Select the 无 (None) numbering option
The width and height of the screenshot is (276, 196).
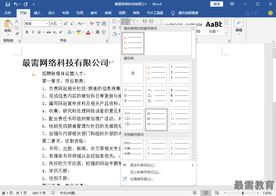(x=133, y=73)
